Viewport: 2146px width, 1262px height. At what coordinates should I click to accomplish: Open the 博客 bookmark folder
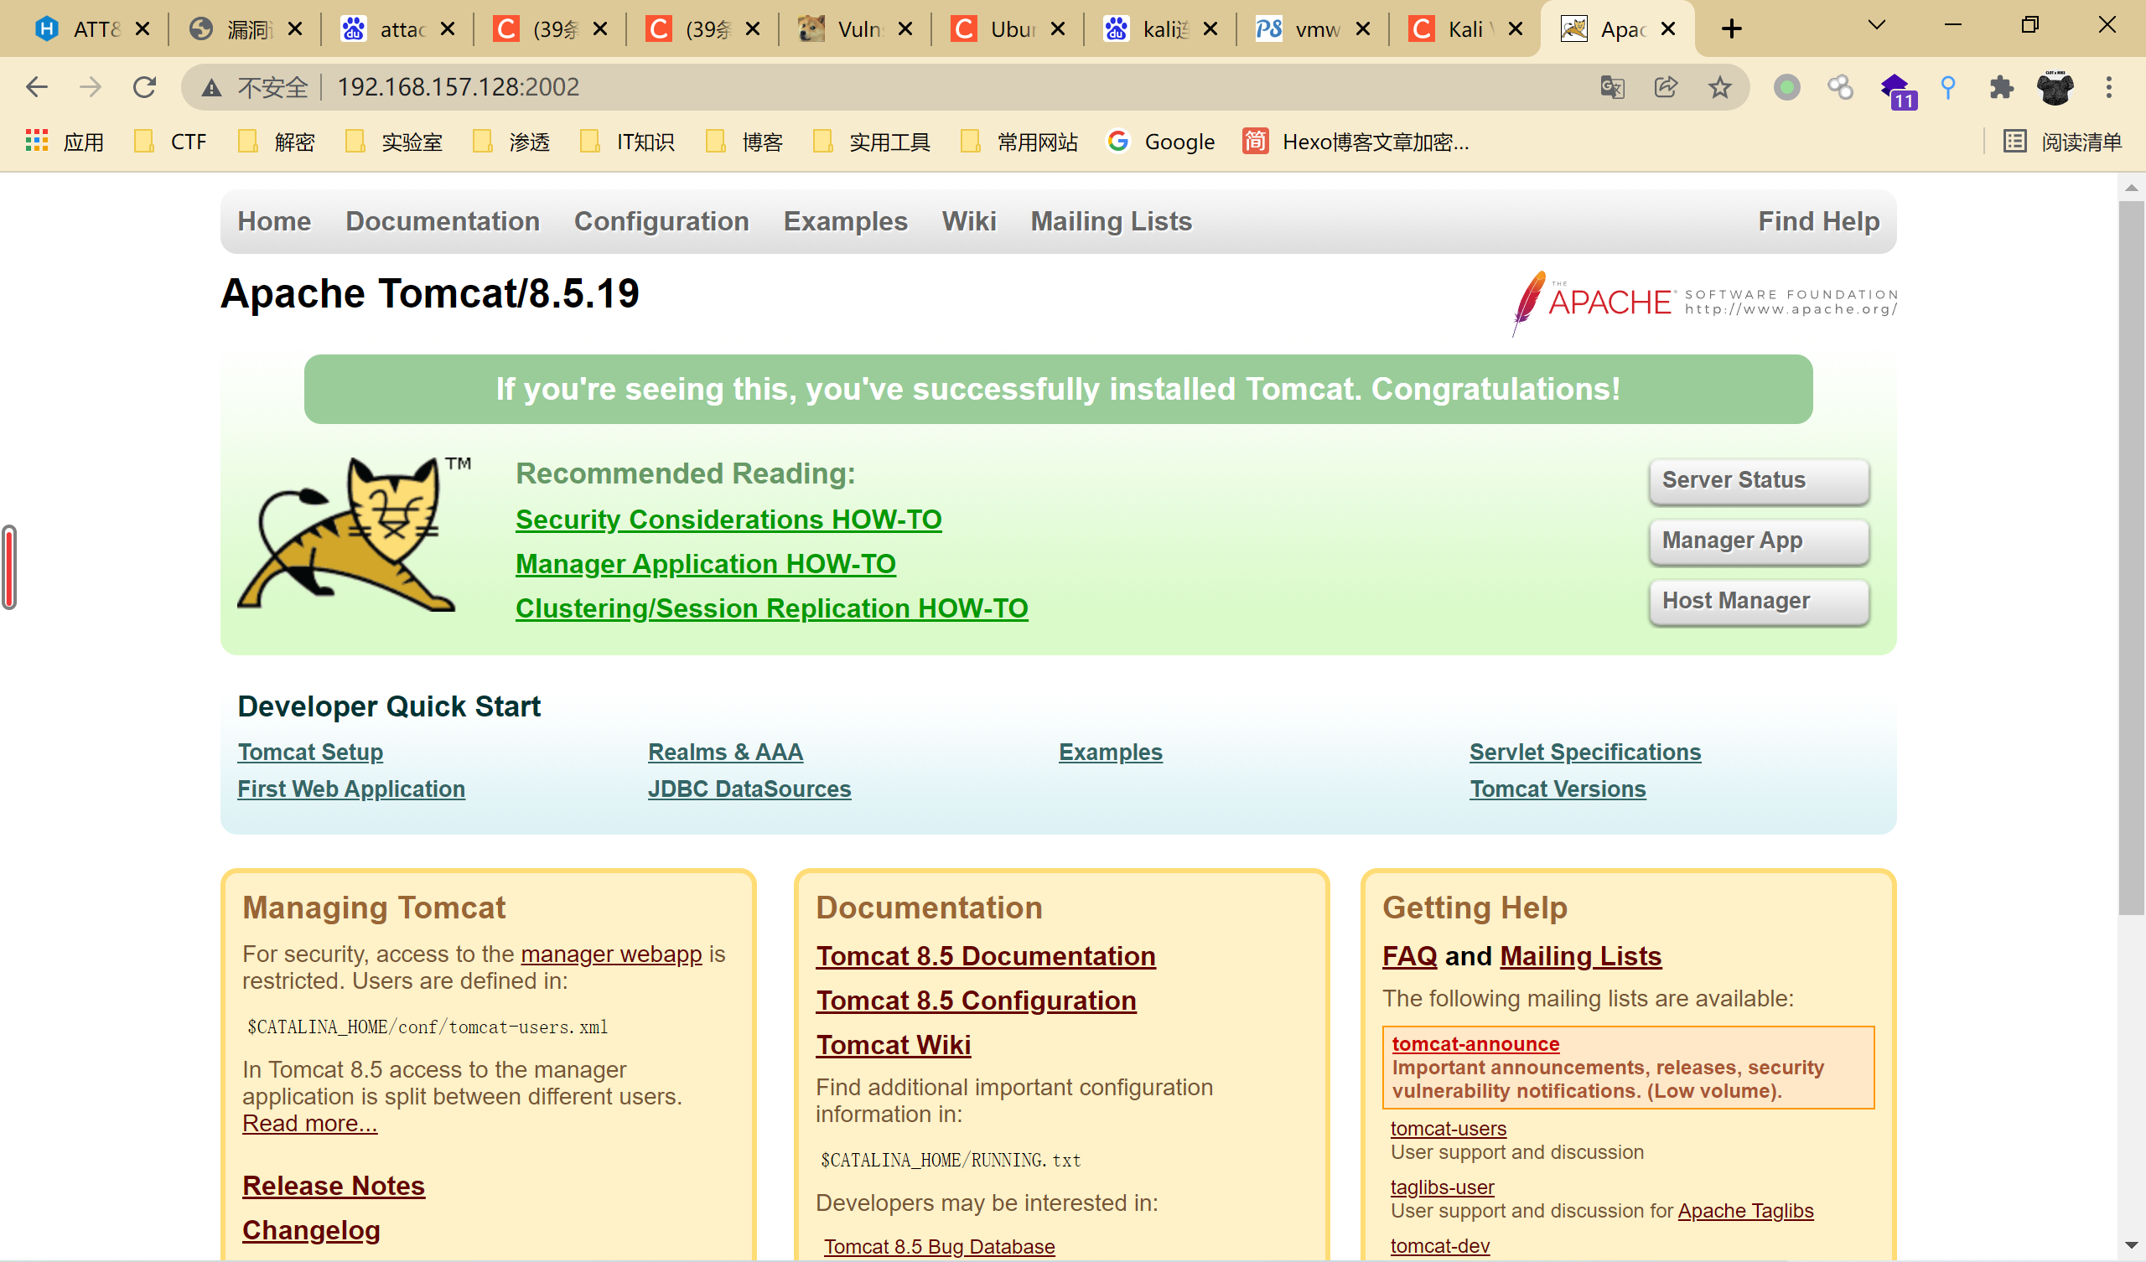click(744, 142)
